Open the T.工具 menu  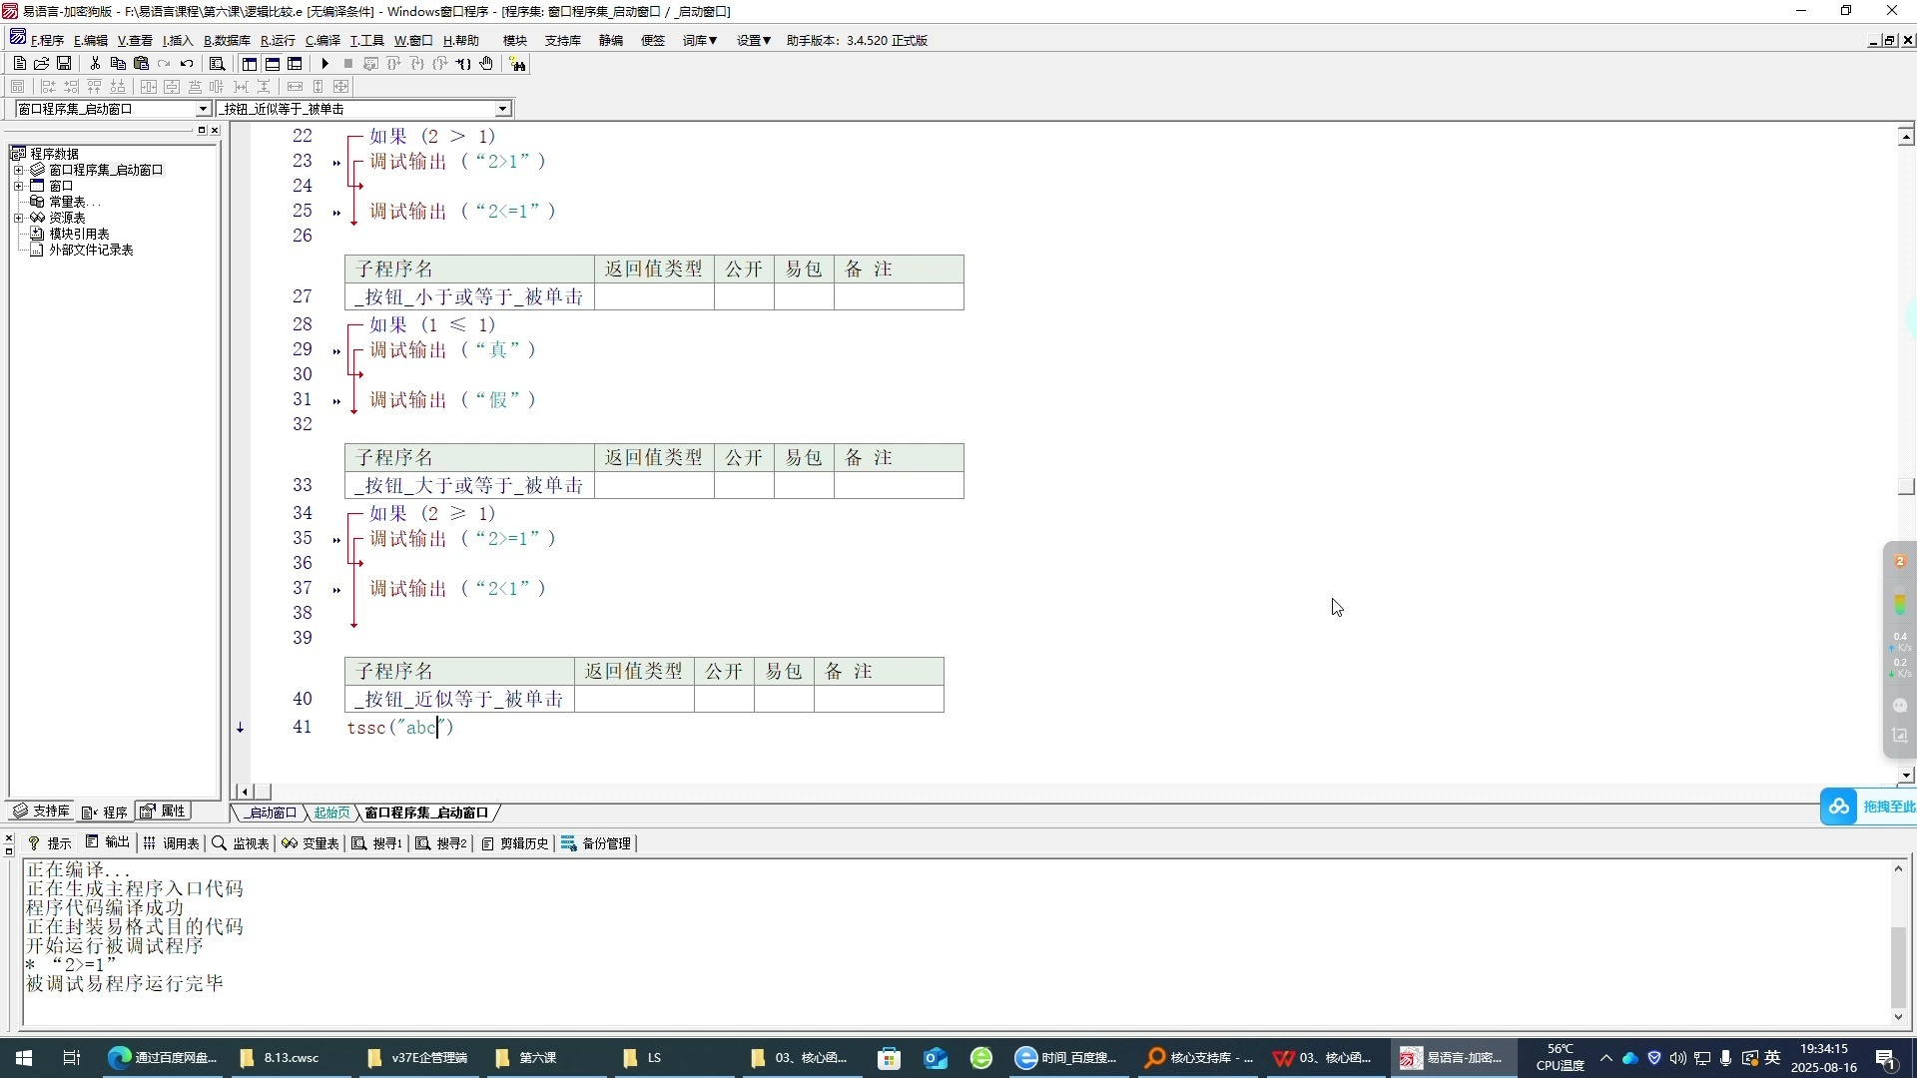366,40
